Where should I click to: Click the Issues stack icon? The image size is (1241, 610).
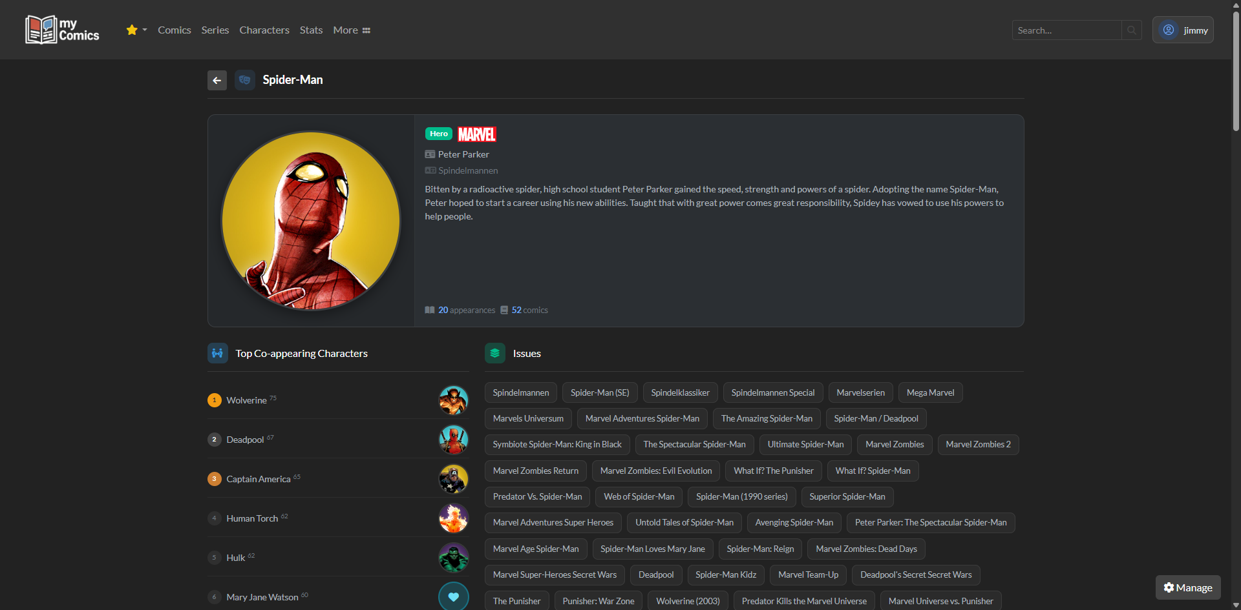[495, 353]
